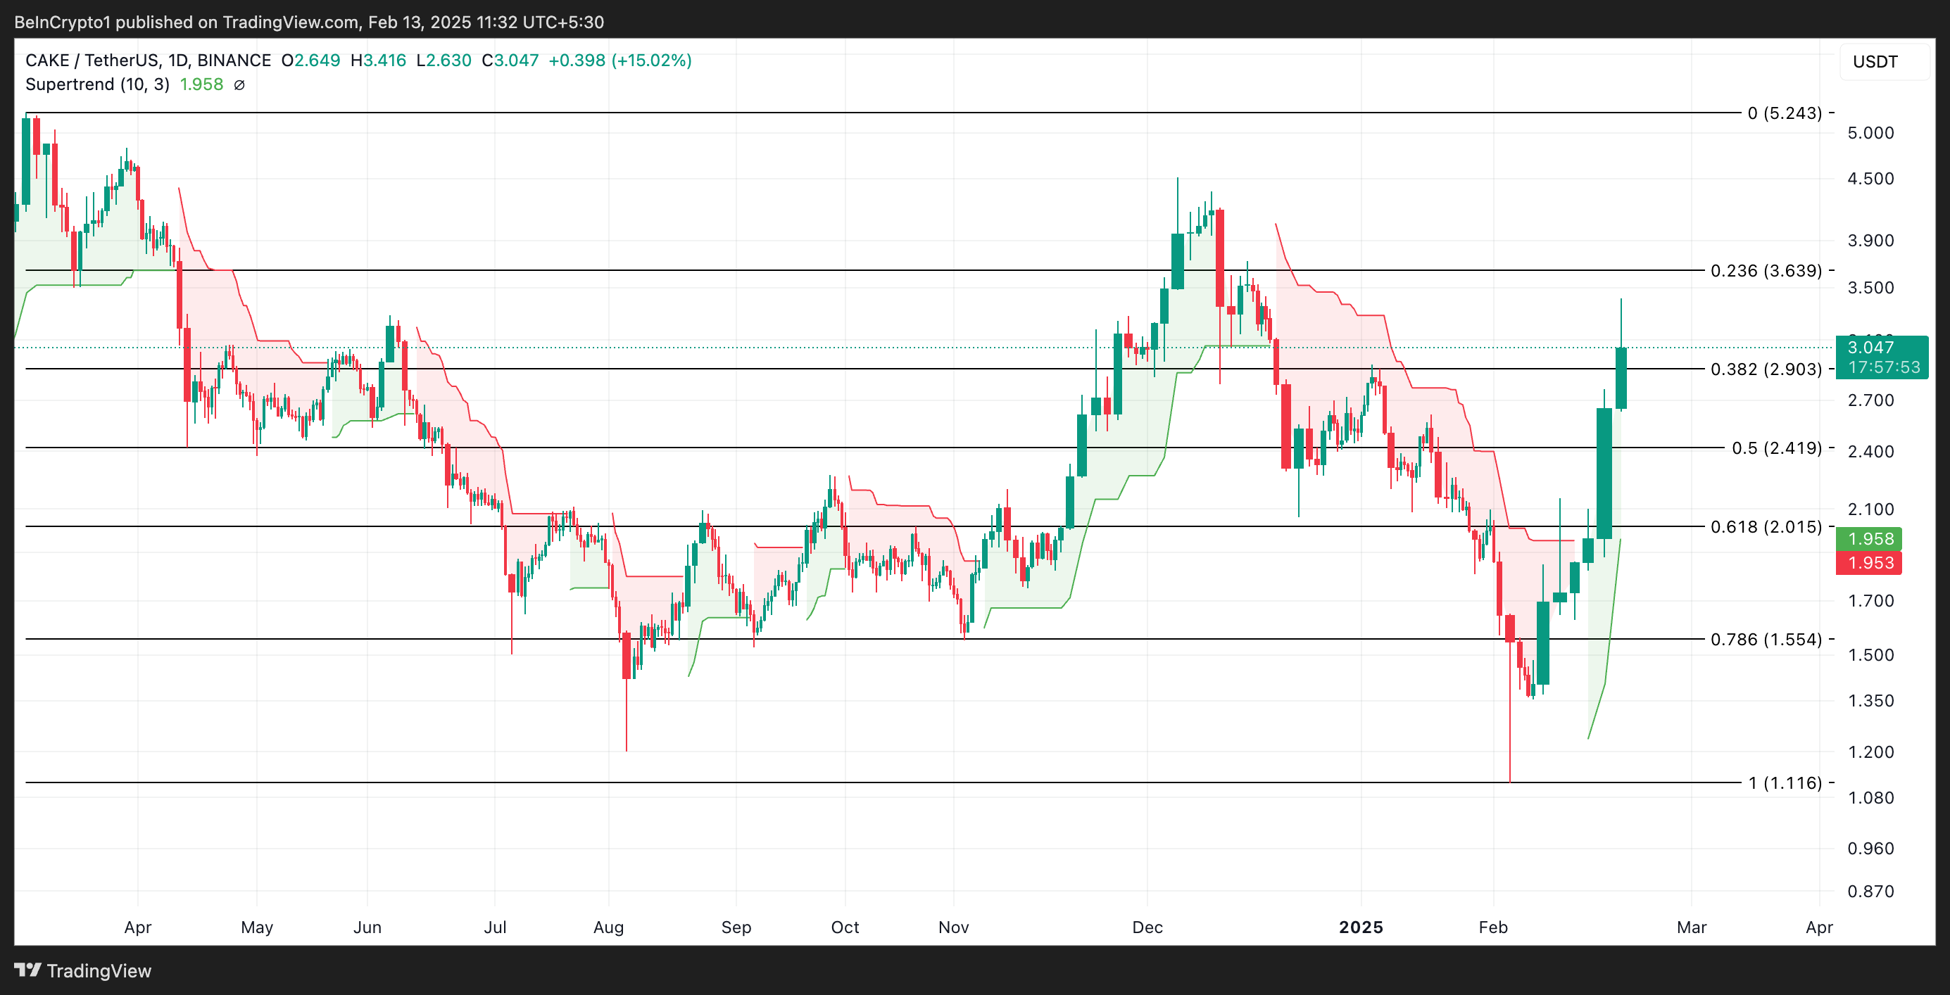Open the USDT currency selector

point(1875,62)
